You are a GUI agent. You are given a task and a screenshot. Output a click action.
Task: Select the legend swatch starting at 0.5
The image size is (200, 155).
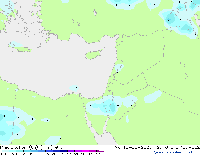(13, 151)
